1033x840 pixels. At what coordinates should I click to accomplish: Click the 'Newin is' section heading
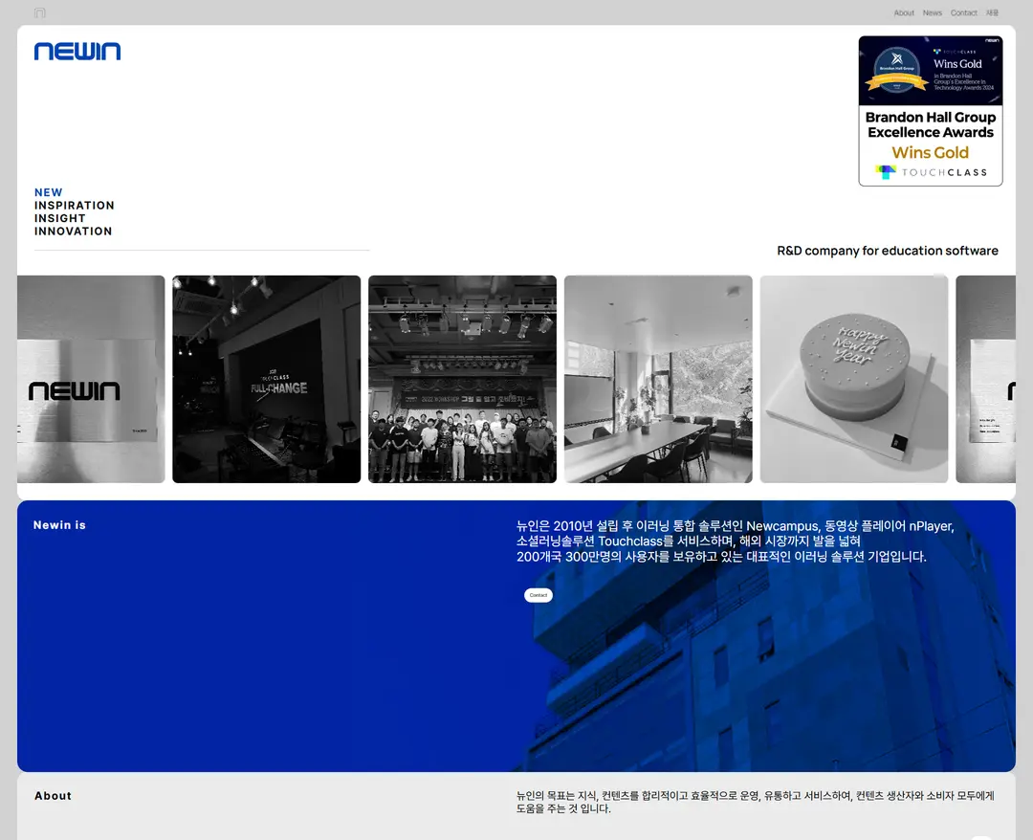pos(59,525)
